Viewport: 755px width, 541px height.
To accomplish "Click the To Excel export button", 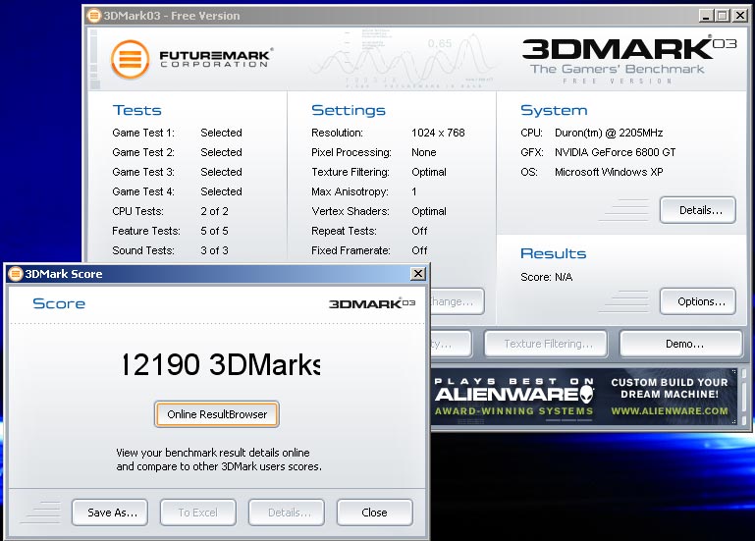I will coord(197,513).
